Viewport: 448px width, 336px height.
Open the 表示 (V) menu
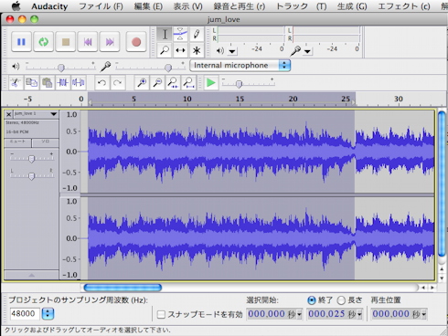(x=188, y=6)
